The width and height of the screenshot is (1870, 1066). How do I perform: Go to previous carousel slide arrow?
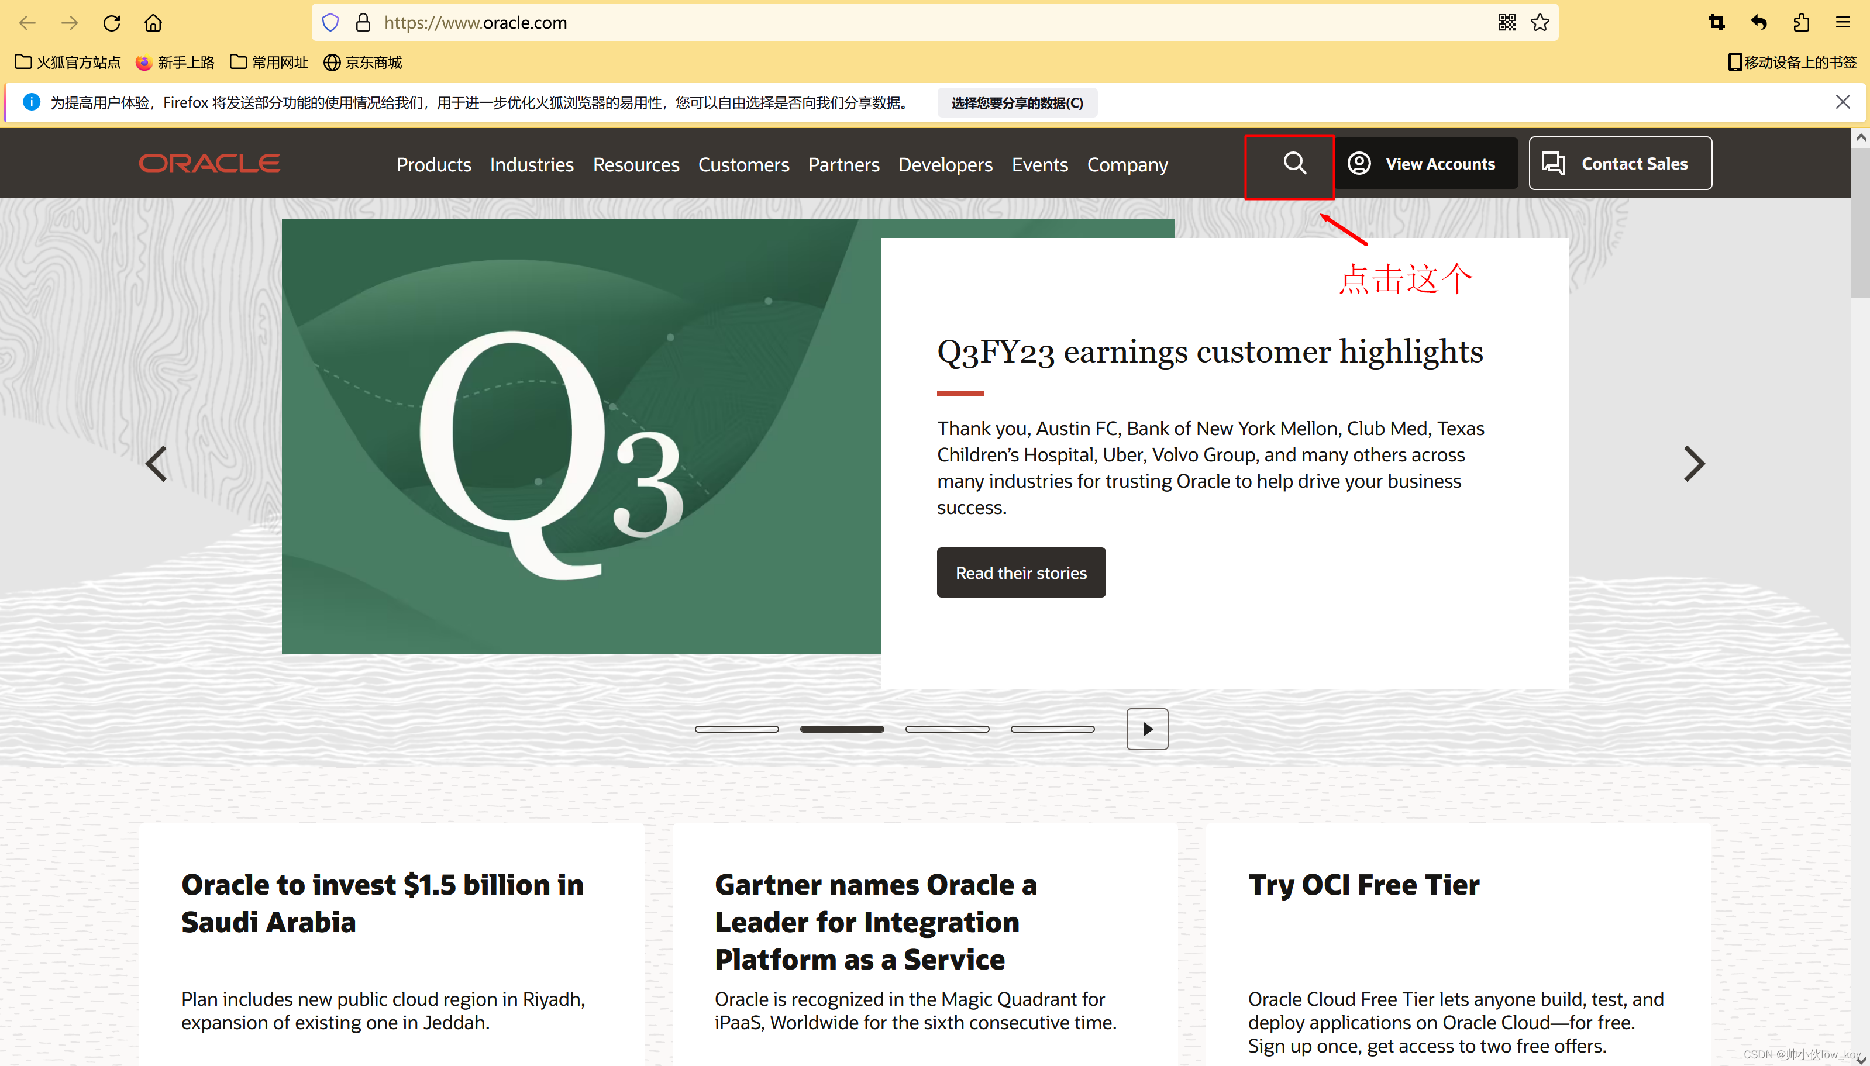click(x=156, y=464)
